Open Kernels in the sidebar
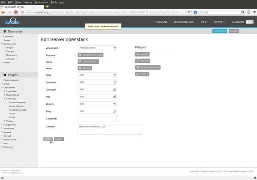The height and width of the screenshot is (180, 257). click(10, 51)
